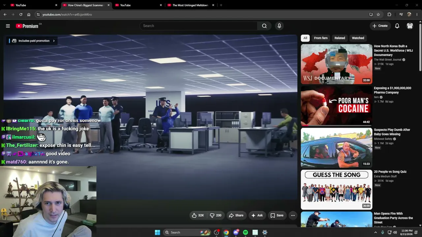Click the YouTube search input field
This screenshot has width=422, height=237.
tap(198, 26)
